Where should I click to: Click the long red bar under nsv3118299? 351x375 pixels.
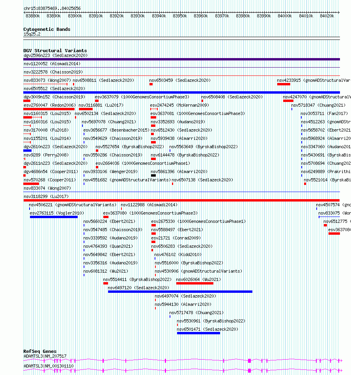[x=181, y=200]
